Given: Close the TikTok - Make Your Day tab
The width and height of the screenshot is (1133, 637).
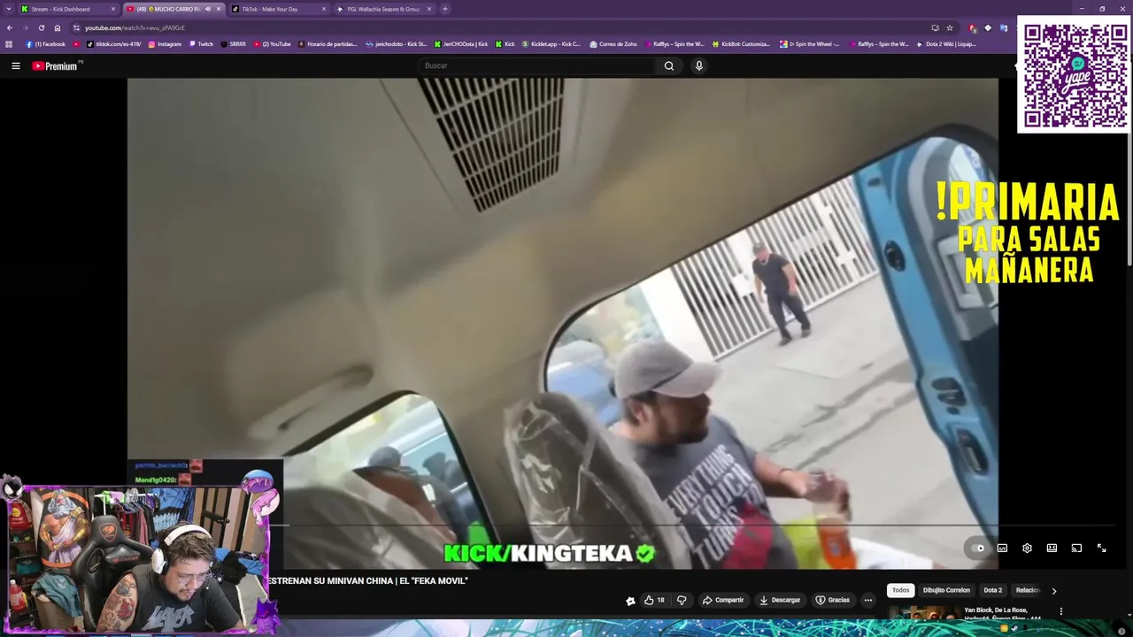Looking at the screenshot, I should pos(324,9).
